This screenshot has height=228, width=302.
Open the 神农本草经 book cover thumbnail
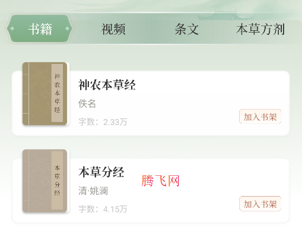click(45, 94)
